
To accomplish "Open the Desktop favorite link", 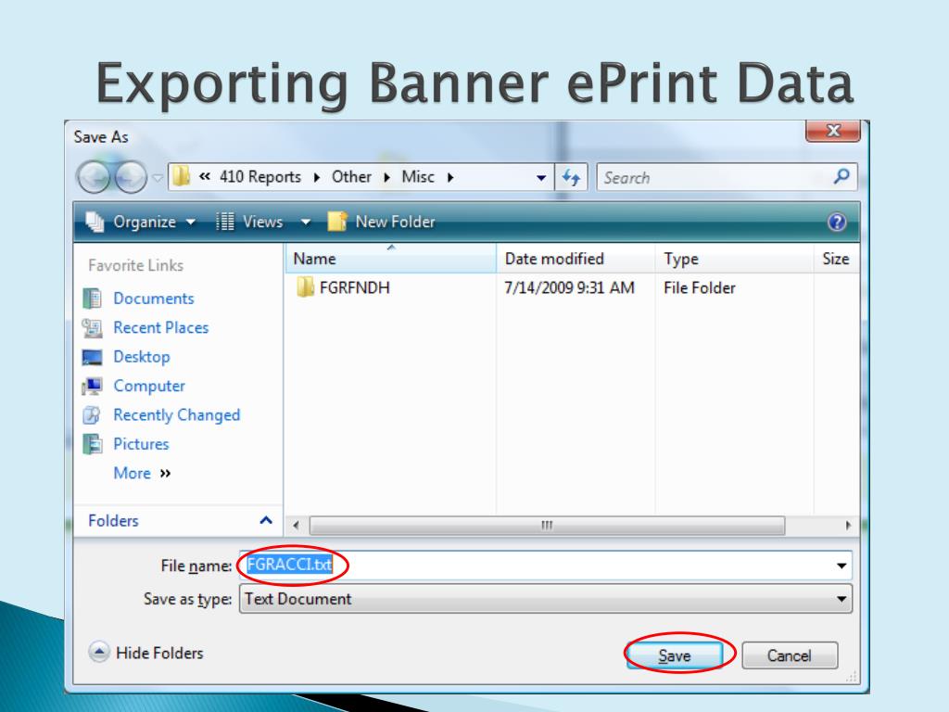I will click(x=142, y=357).
